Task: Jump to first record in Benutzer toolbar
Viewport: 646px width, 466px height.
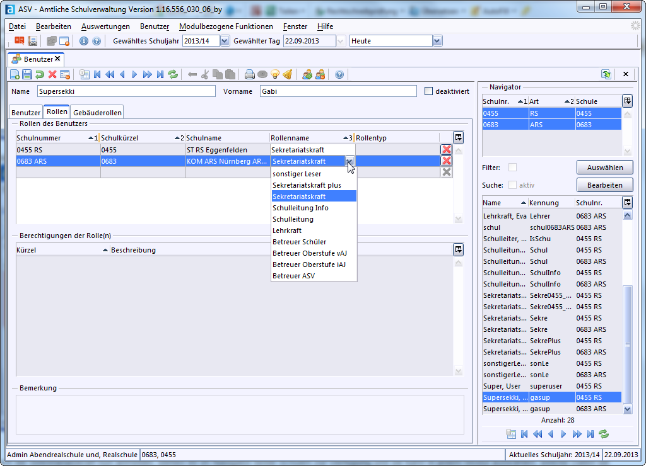Action: click(x=97, y=74)
